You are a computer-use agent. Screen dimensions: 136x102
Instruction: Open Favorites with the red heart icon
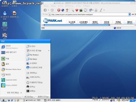coord(77,10)
